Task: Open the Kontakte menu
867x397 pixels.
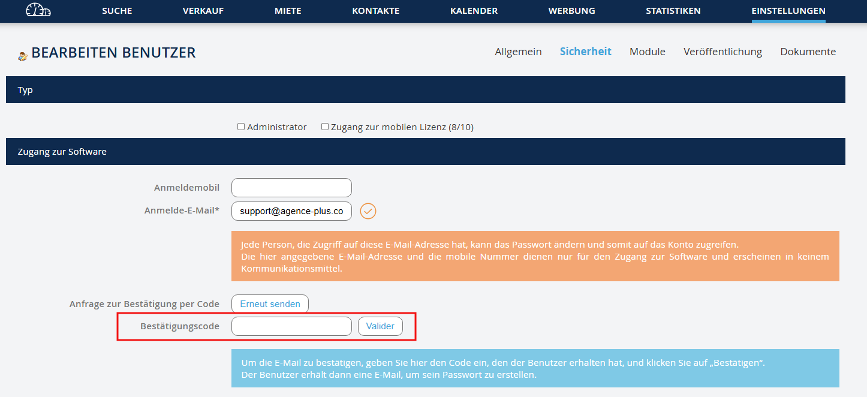Action: pyautogui.click(x=376, y=11)
